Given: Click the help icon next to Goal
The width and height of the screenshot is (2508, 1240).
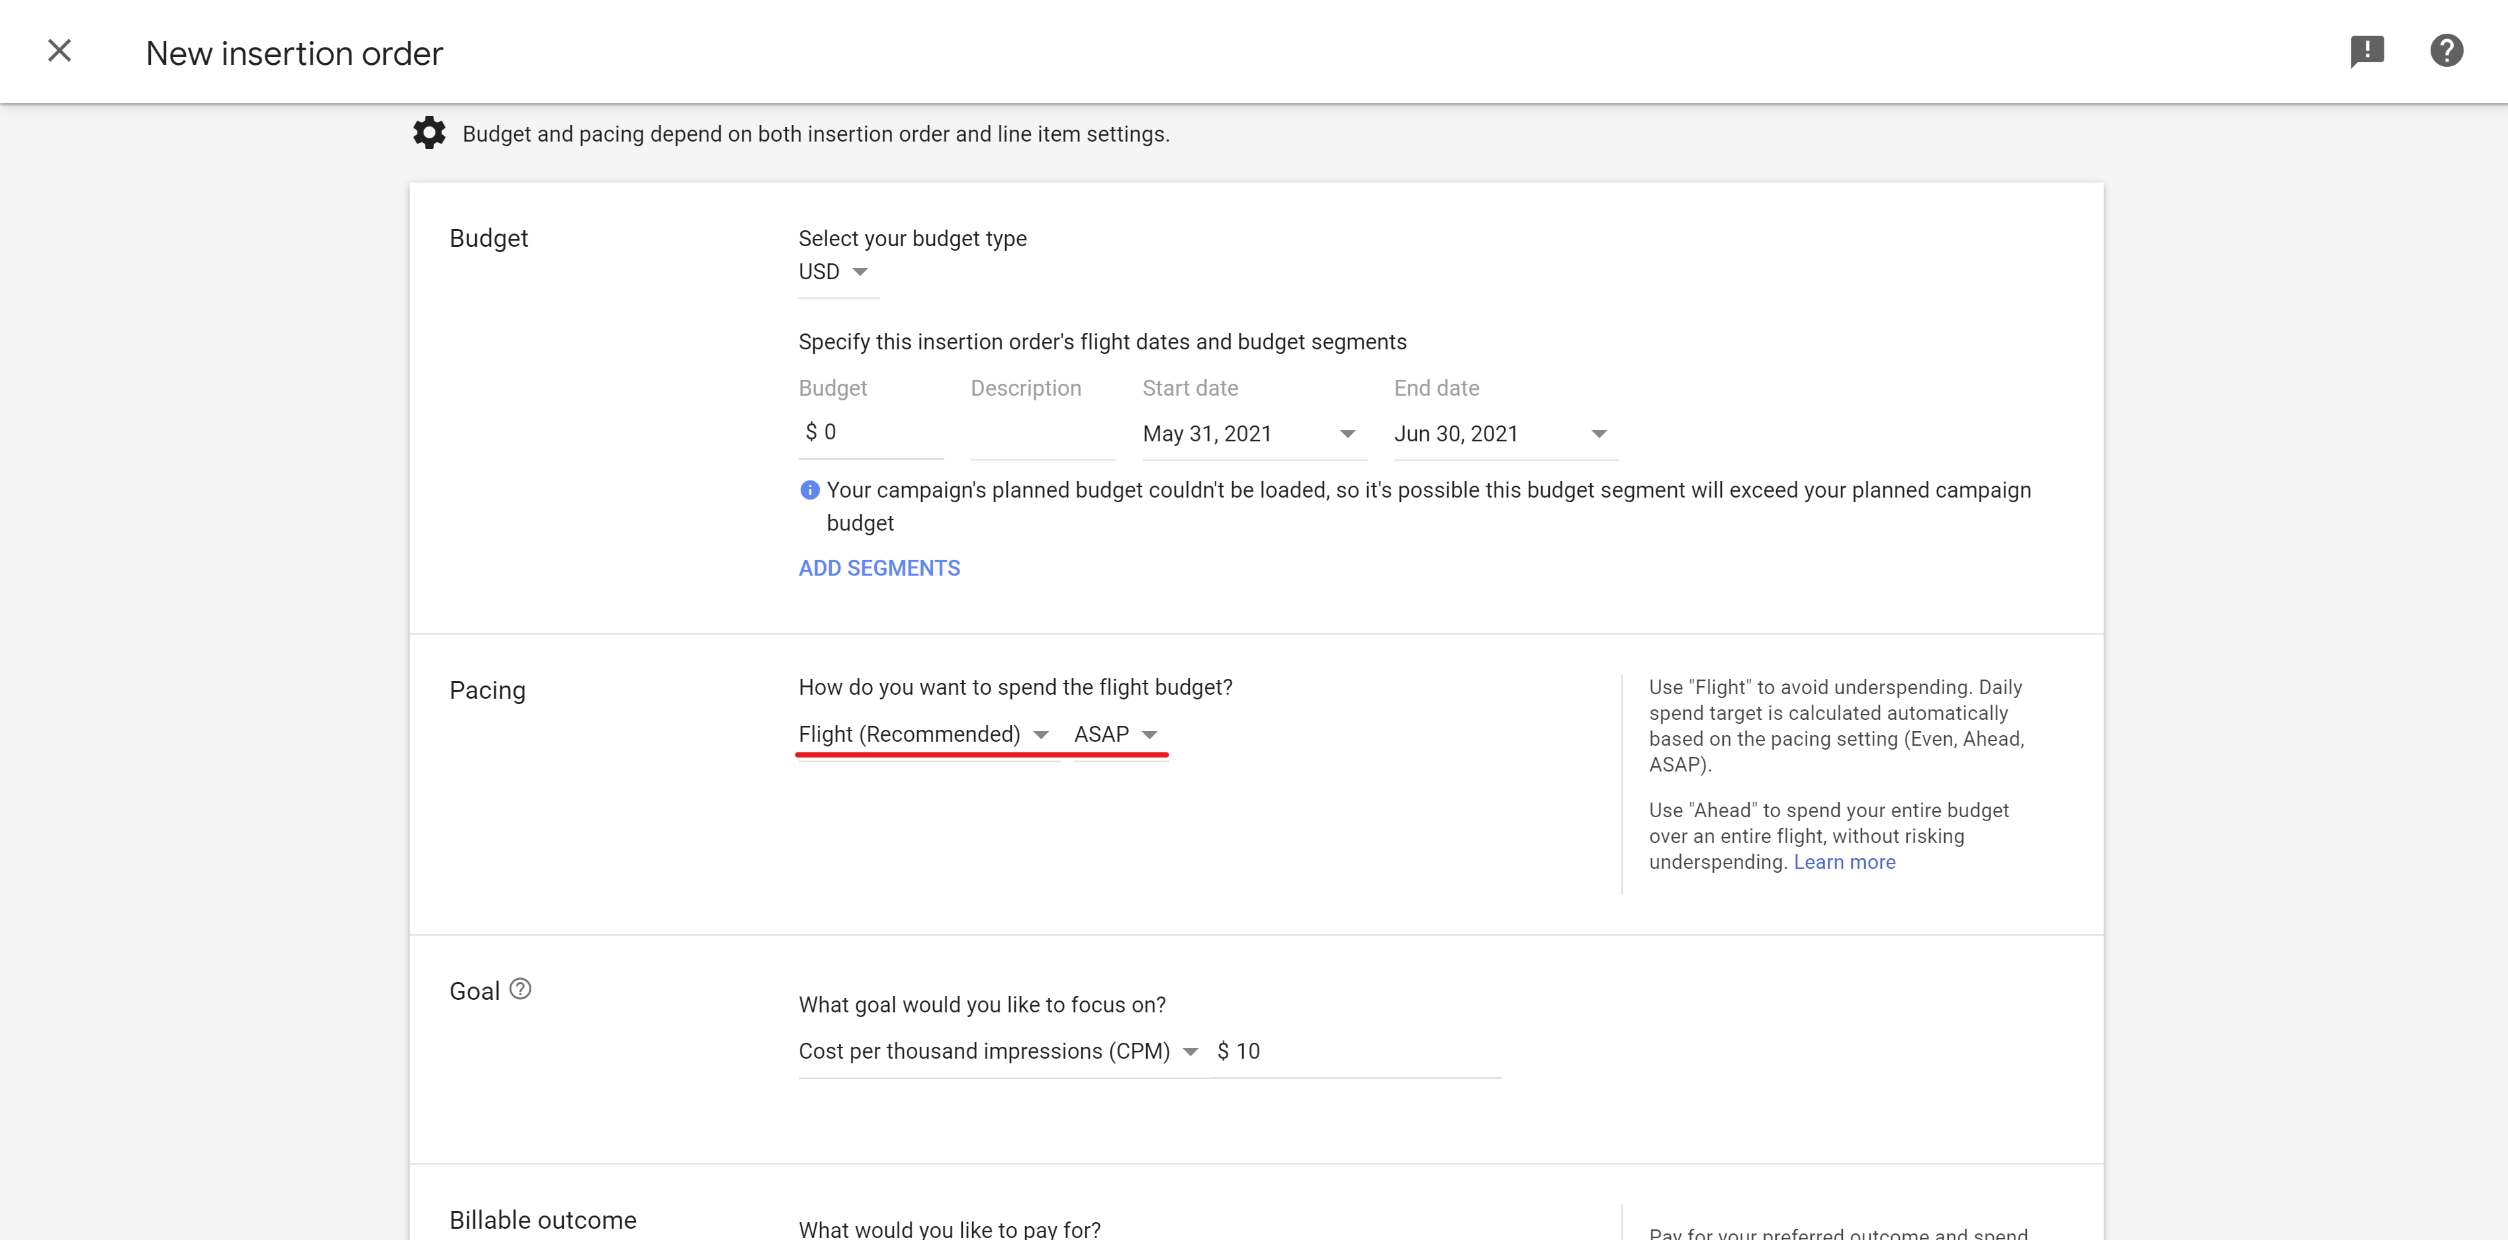Looking at the screenshot, I should pos(521,989).
